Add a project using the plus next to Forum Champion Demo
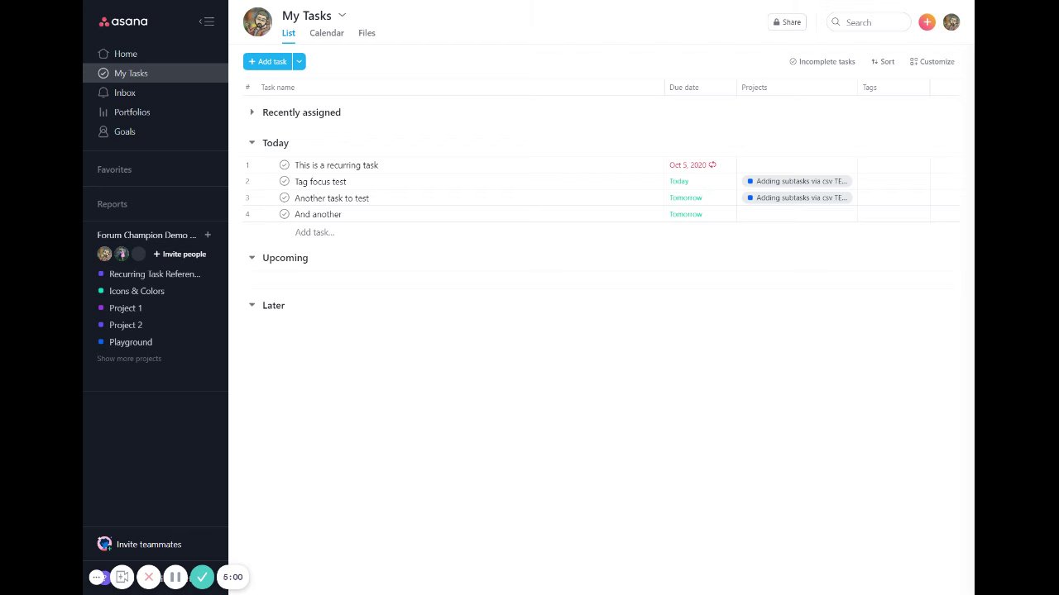The width and height of the screenshot is (1059, 595). [x=208, y=235]
